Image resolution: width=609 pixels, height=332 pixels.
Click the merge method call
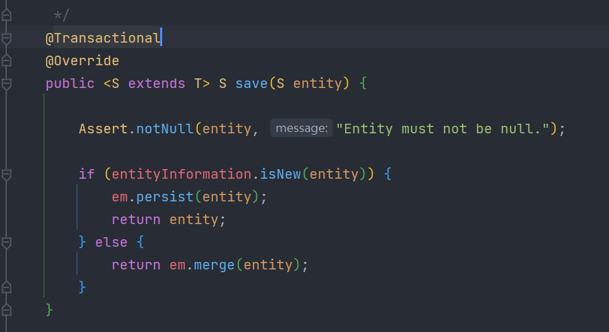(x=214, y=265)
